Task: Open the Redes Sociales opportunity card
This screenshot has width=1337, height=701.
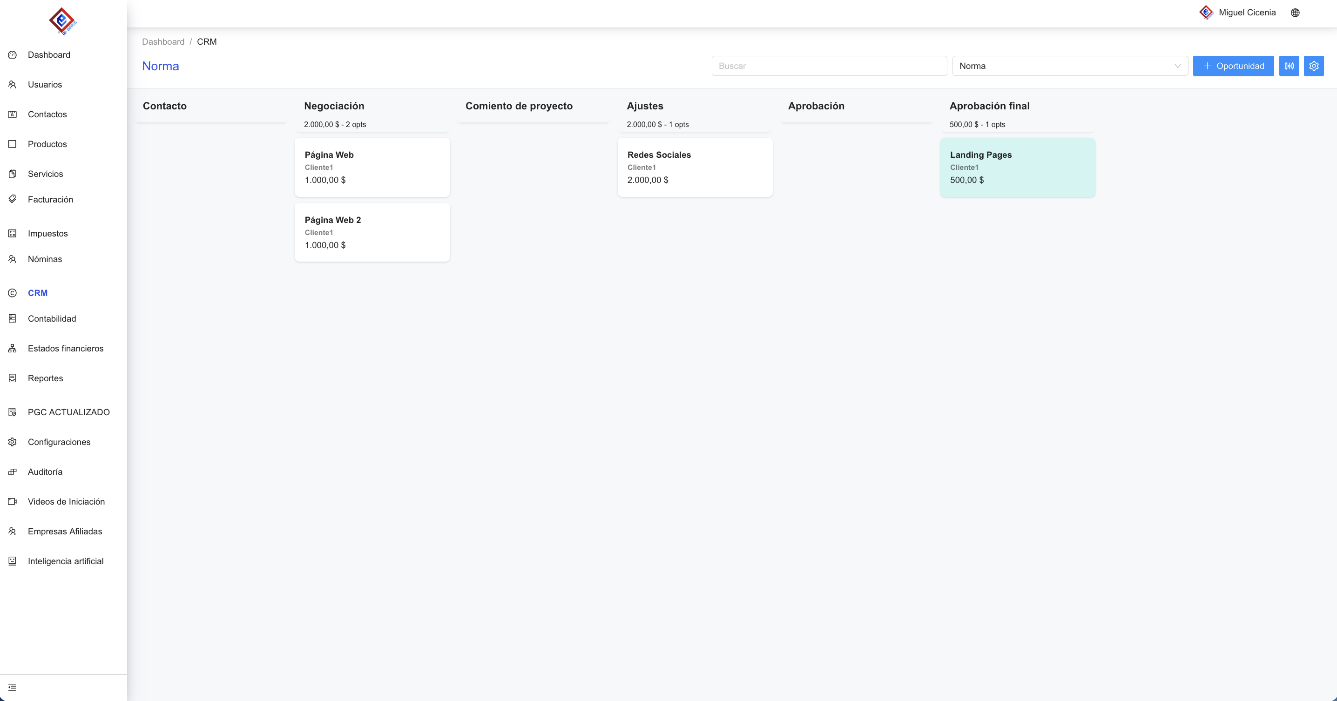Action: 695,167
